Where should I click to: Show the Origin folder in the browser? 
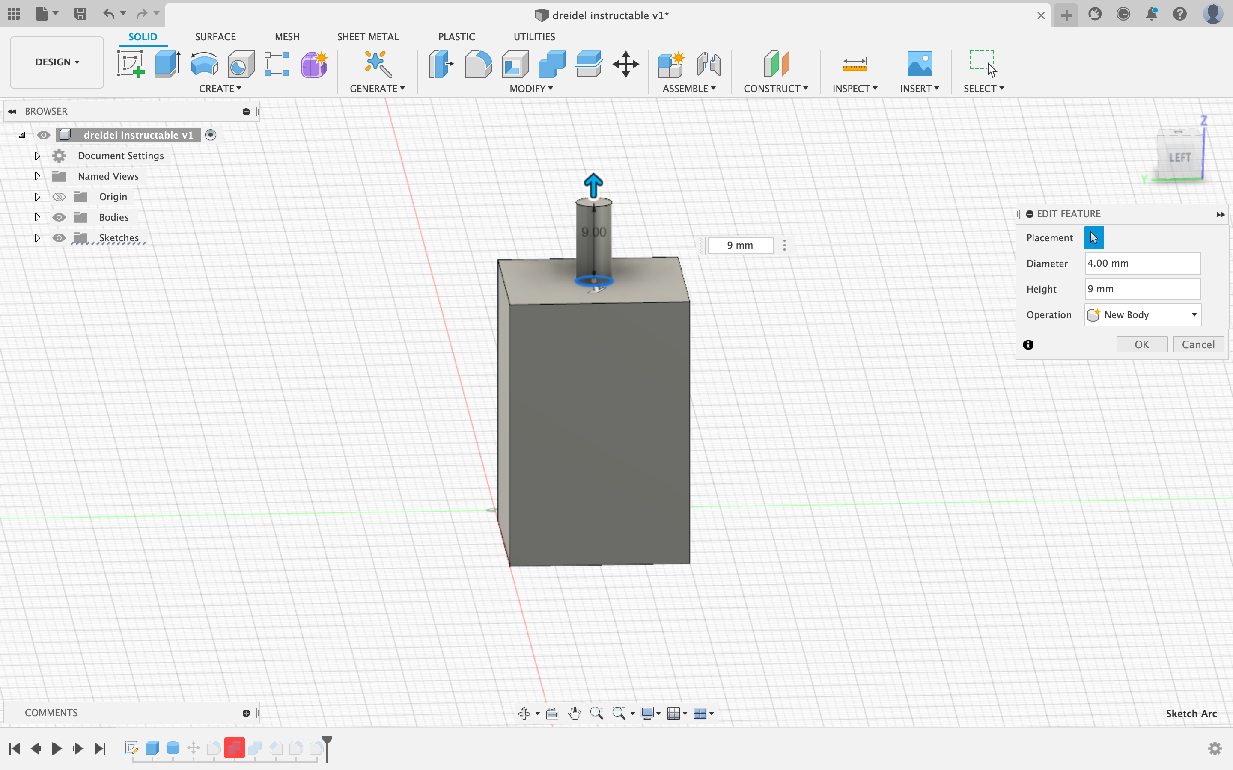(59, 197)
